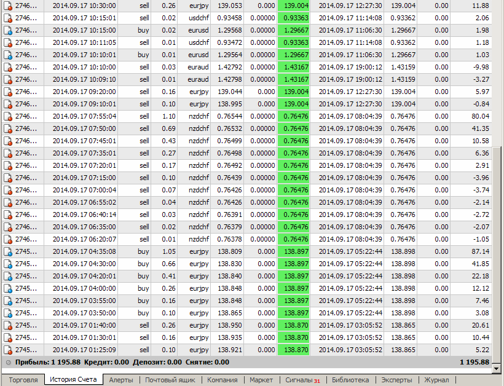The height and width of the screenshot is (386, 504).
Task: Select the История Счета tab
Action: (73, 380)
